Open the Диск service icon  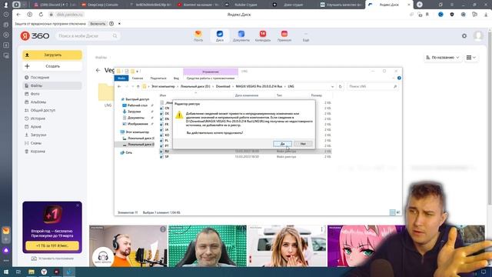click(220, 36)
